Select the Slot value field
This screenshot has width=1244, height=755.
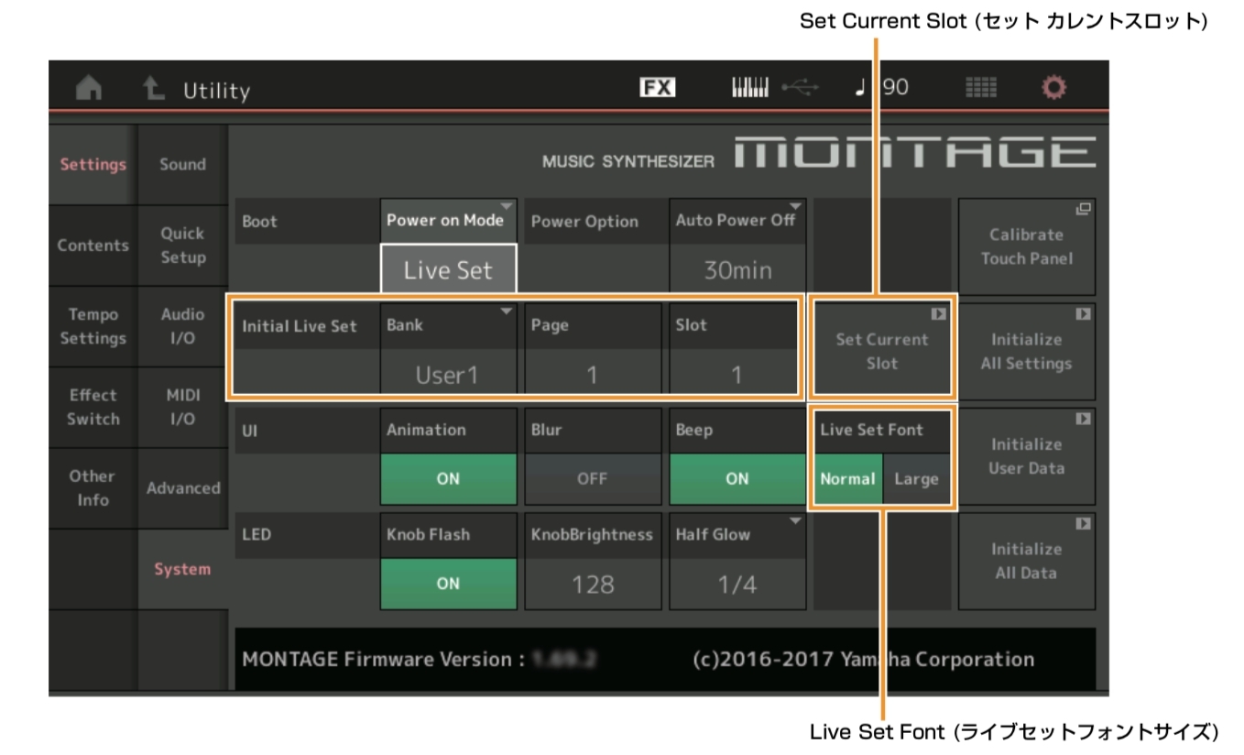tap(737, 374)
